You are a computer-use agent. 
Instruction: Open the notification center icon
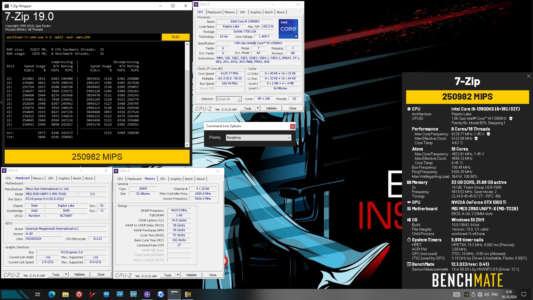click(x=524, y=294)
